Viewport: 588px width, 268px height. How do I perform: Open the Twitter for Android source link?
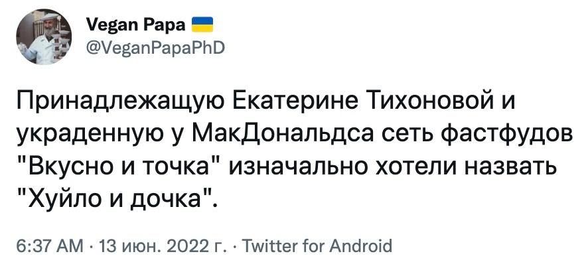click(319, 247)
